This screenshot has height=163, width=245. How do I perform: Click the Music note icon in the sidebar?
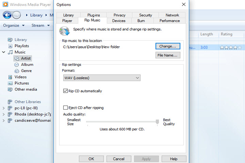tap(10, 52)
